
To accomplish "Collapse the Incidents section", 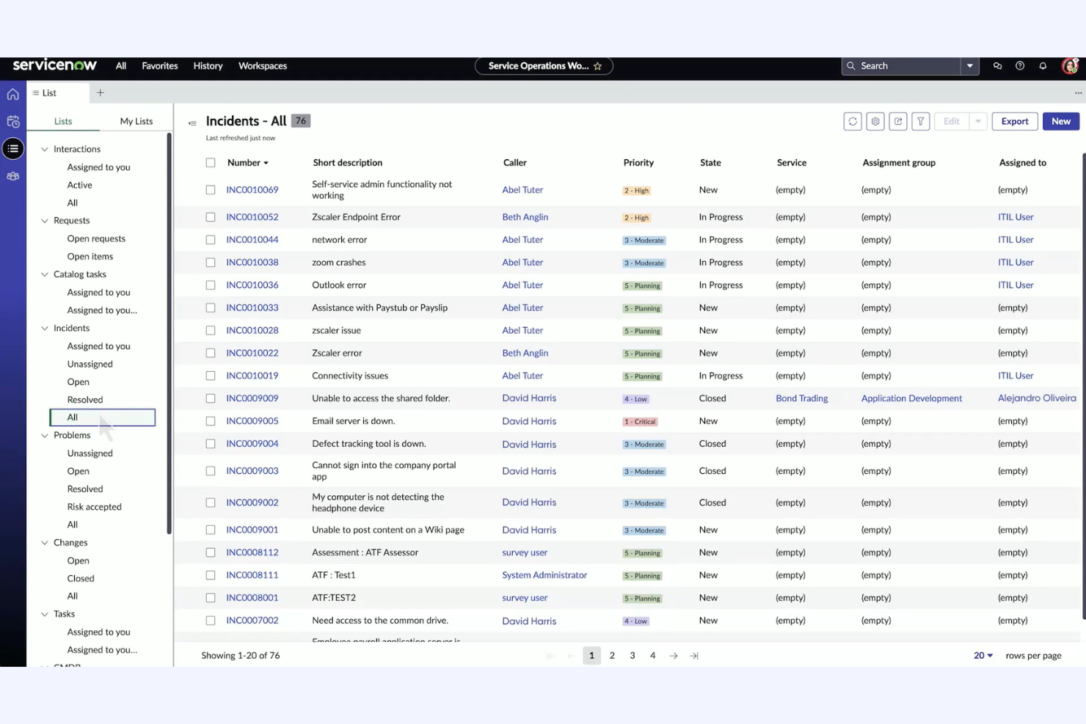I will click(x=45, y=328).
